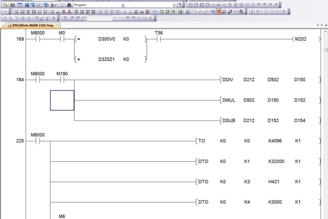Screen dimensions: 328x219
Task: Select the T56 contact
Action: (x=159, y=36)
